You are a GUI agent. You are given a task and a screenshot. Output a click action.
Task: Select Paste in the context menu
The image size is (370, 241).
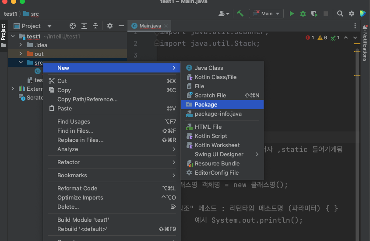click(x=112, y=109)
